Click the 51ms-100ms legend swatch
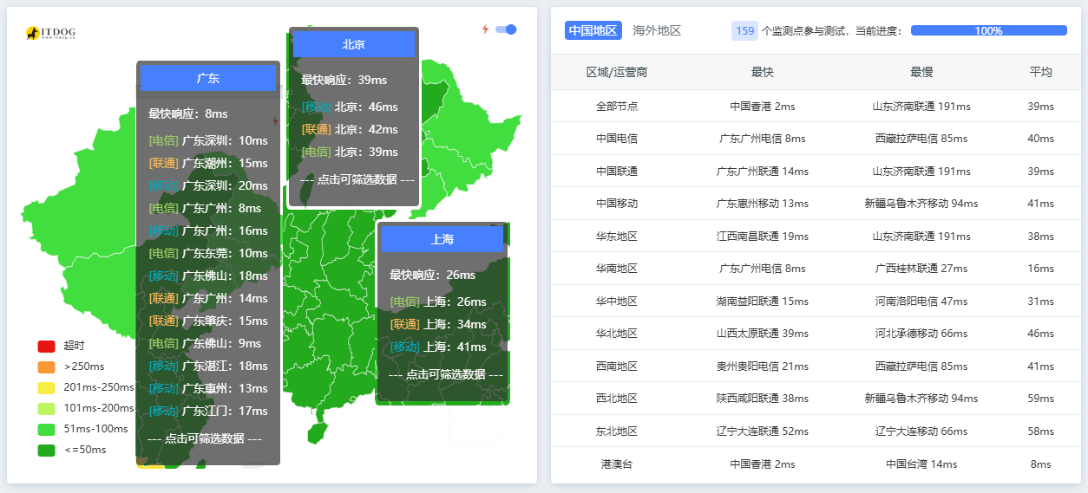Screen dimensions: 1088x493 pyautogui.click(x=46, y=429)
